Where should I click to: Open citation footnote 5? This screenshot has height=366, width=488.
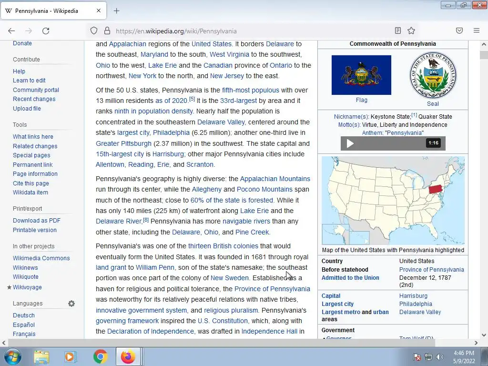192,99
